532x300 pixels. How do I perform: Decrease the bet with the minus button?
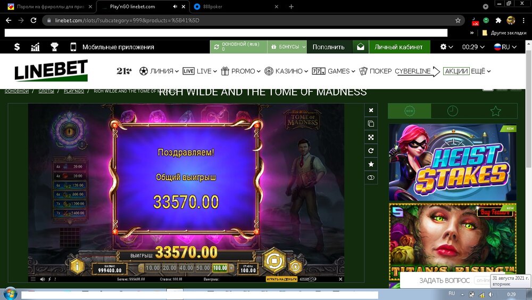point(141,268)
